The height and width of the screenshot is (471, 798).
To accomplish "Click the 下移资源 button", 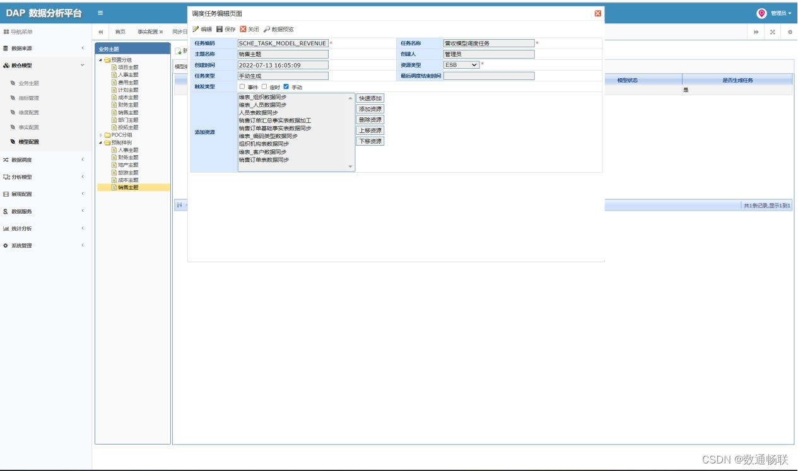I will tap(370, 141).
